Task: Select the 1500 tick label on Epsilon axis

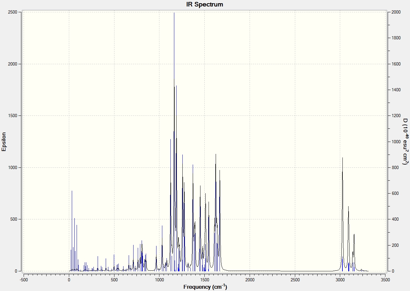Action: coord(12,116)
